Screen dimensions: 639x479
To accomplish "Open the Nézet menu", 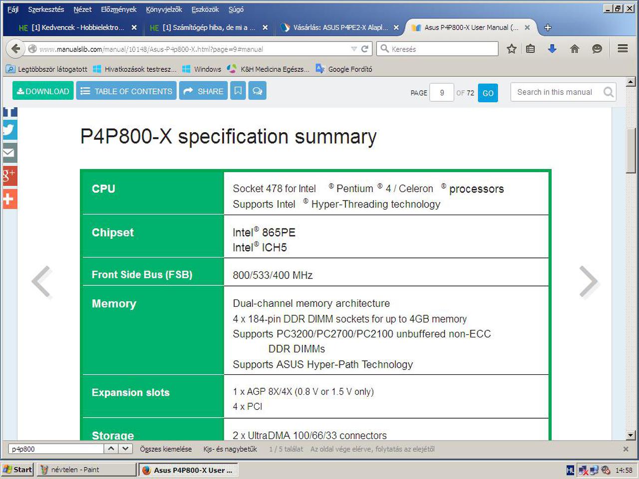I will [82, 9].
